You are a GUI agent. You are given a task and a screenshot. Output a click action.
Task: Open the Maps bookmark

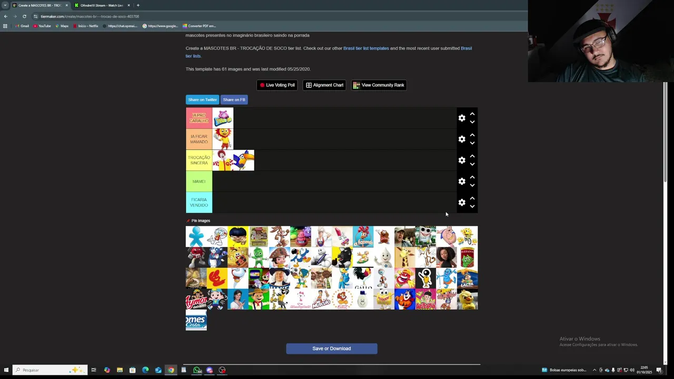pos(62,26)
